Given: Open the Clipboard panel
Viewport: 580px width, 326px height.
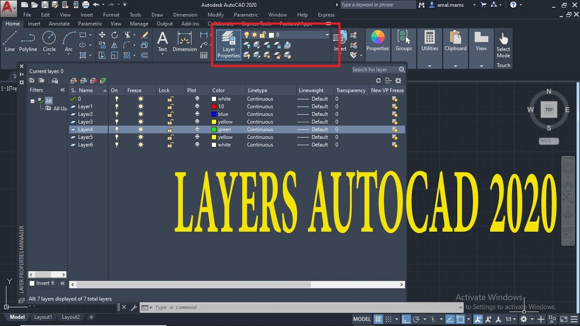Looking at the screenshot, I should click(455, 41).
